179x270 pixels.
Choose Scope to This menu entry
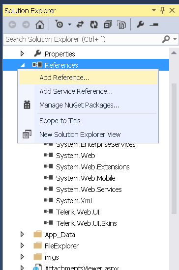point(88,121)
